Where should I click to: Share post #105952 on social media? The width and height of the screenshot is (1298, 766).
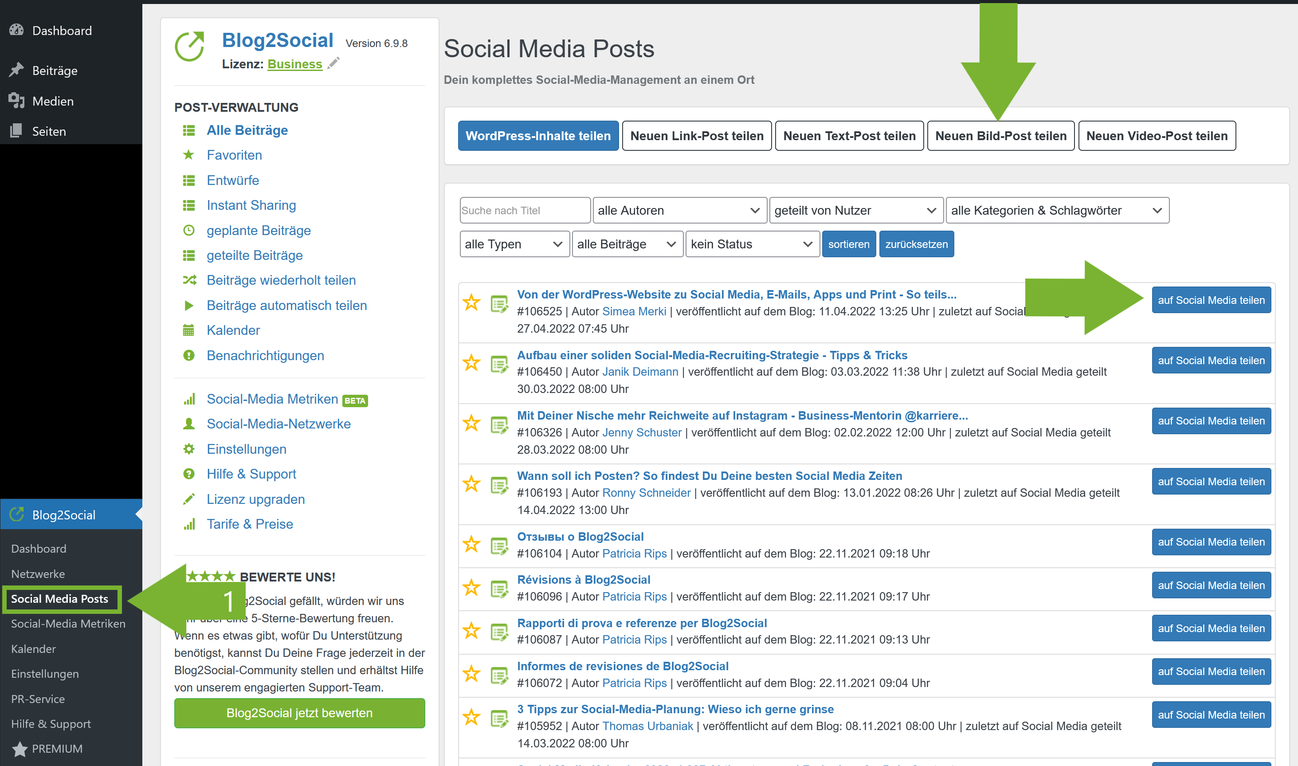tap(1211, 715)
